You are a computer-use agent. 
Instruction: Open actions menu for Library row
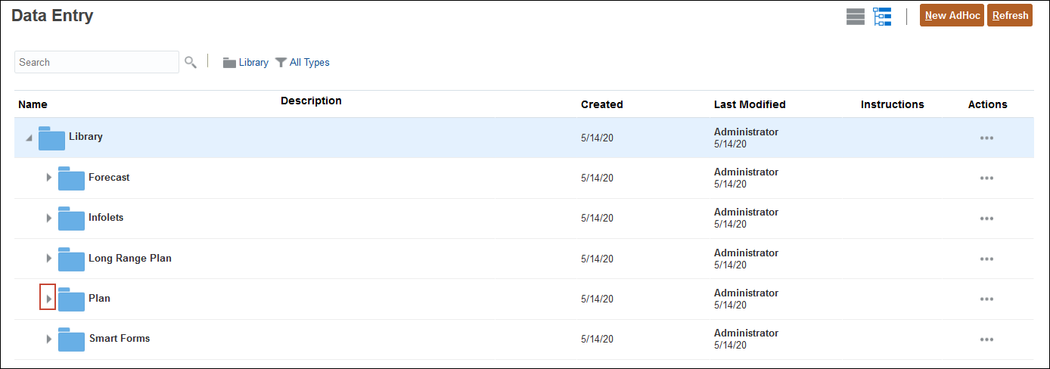click(x=986, y=138)
